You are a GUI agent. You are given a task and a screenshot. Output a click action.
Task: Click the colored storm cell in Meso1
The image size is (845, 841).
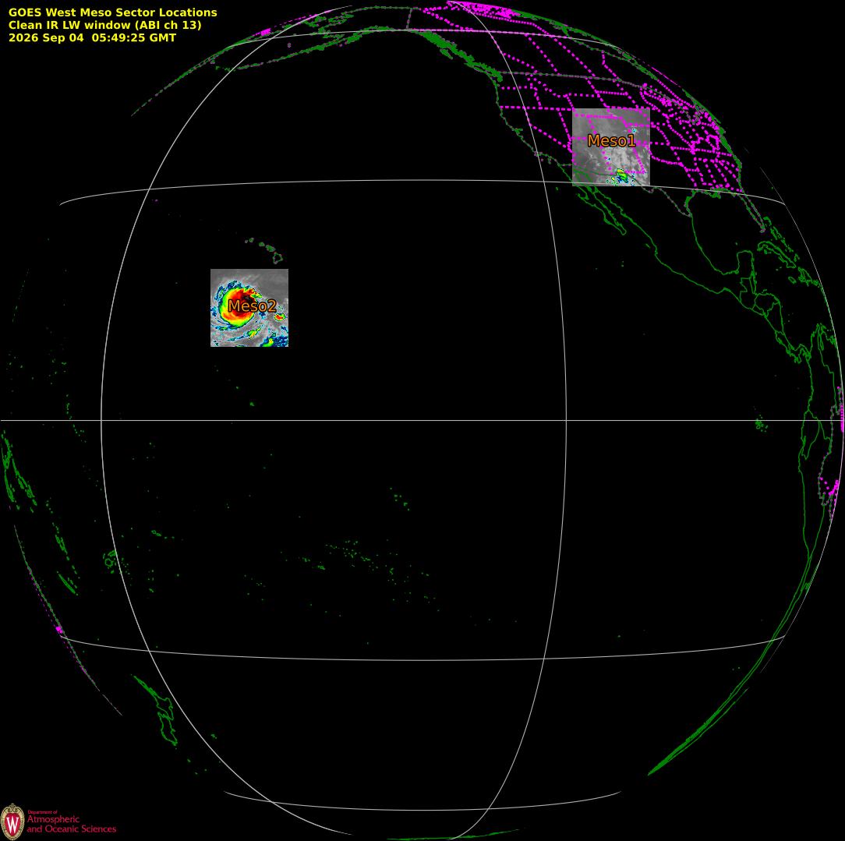pos(621,176)
